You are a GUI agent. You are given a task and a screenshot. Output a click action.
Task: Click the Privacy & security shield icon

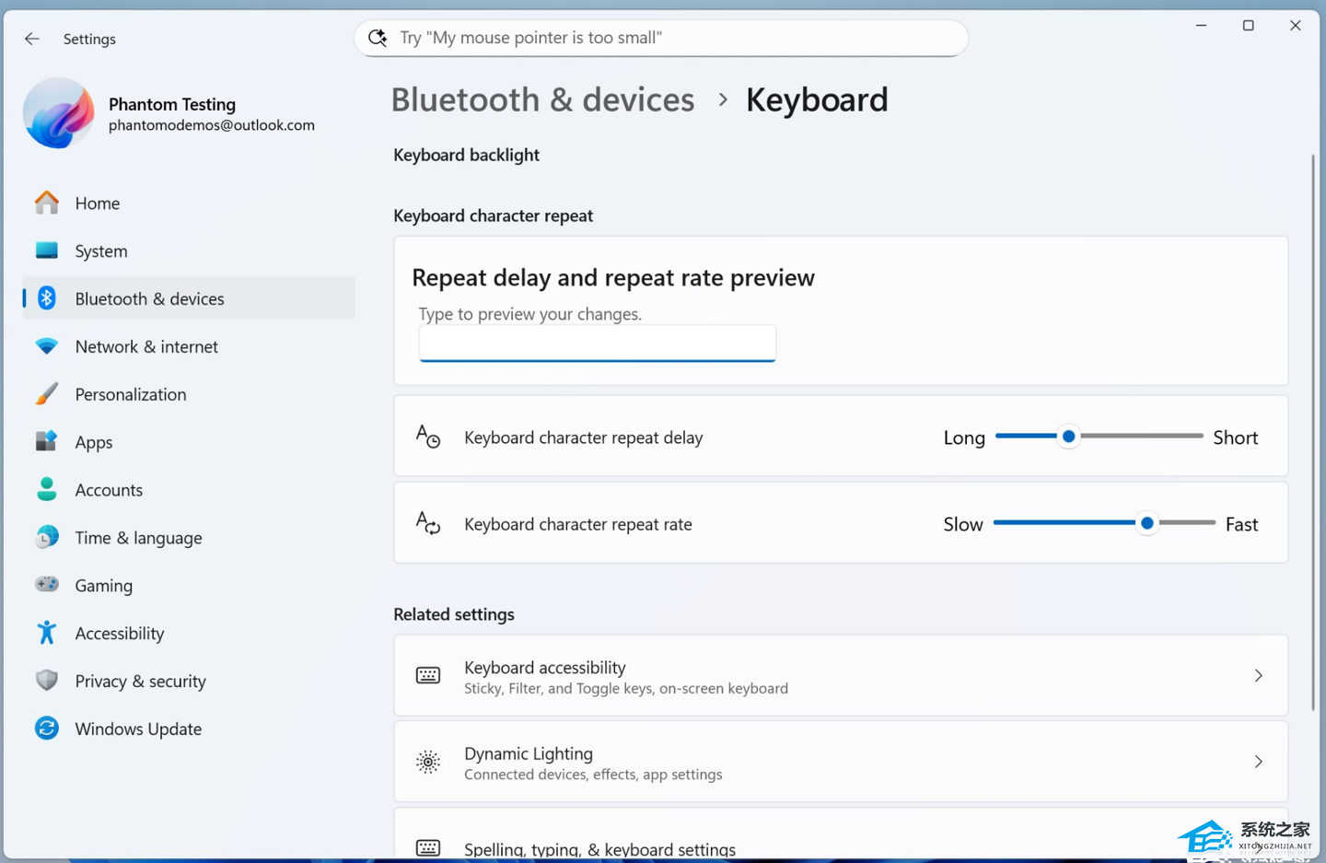pos(47,681)
